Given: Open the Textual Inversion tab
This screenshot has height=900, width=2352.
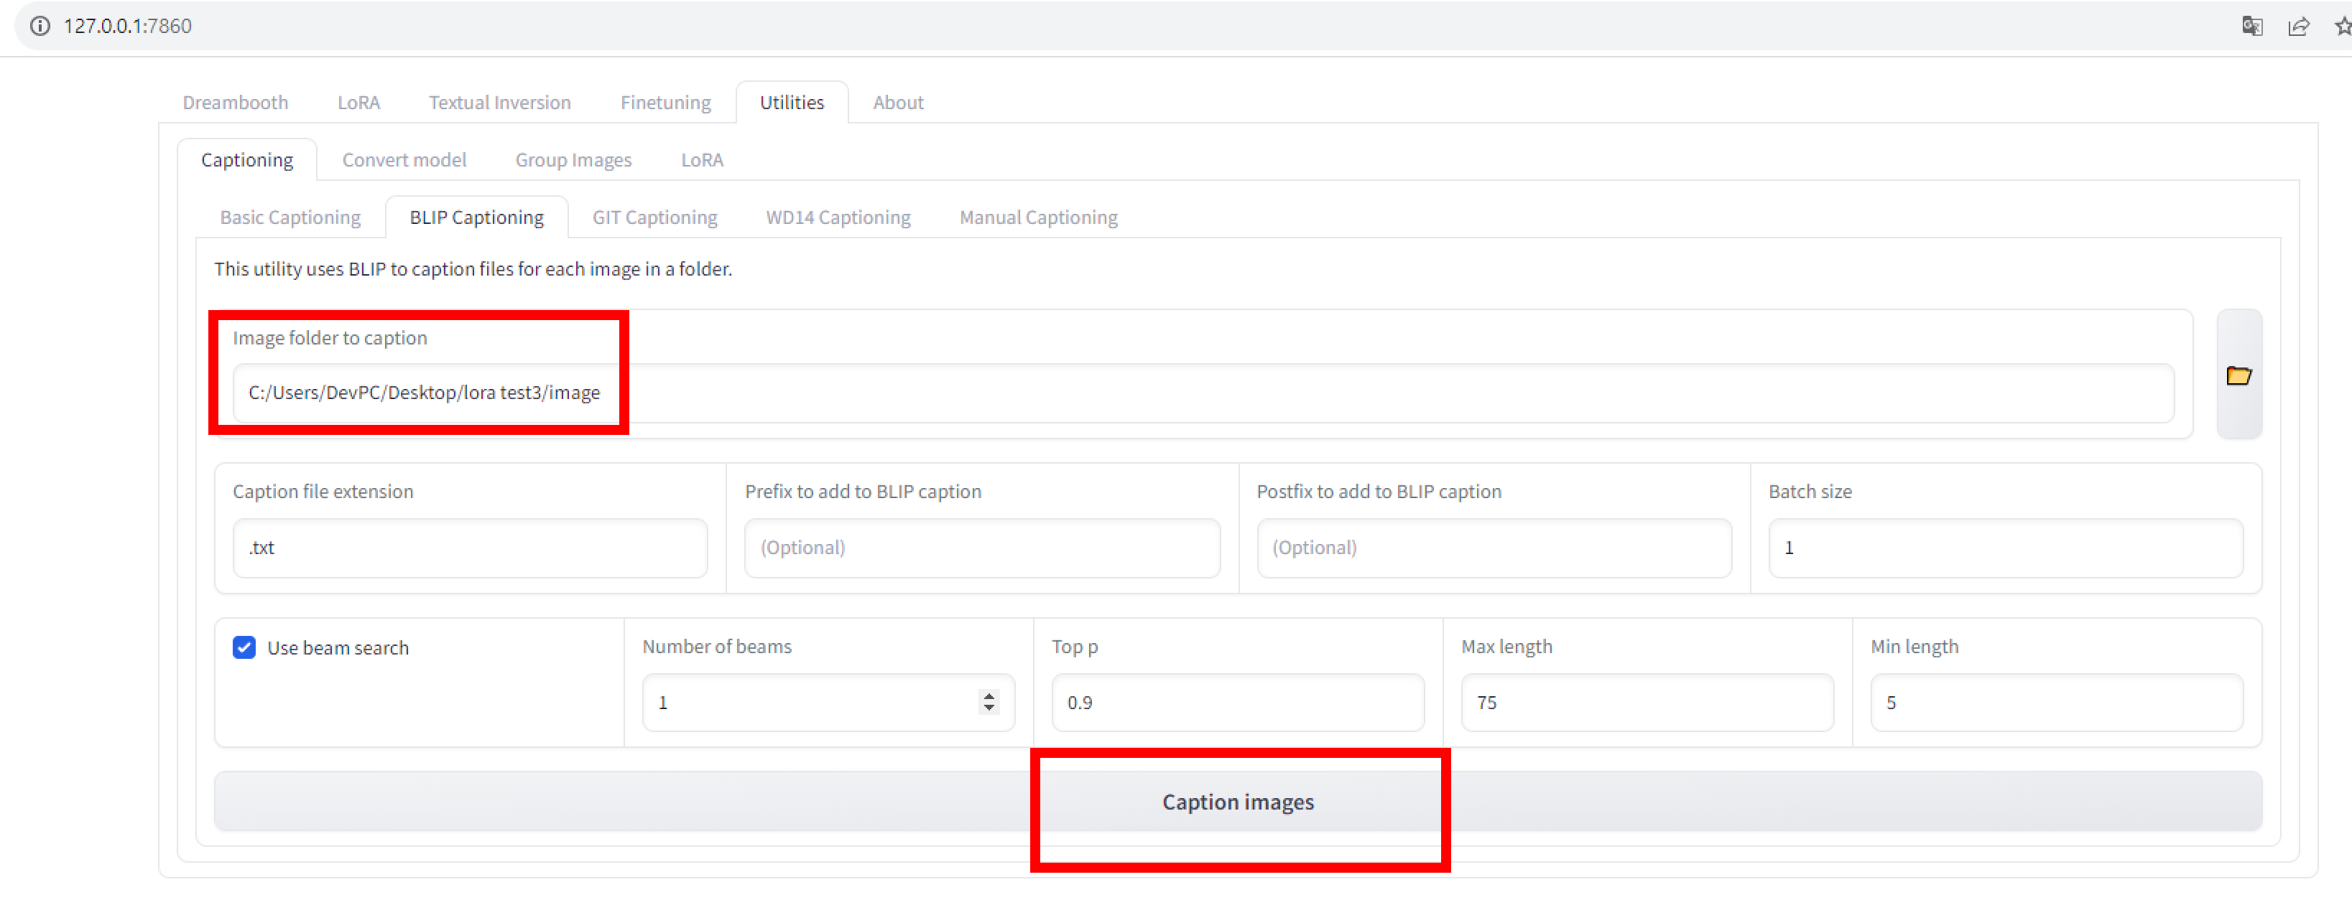Looking at the screenshot, I should [499, 102].
